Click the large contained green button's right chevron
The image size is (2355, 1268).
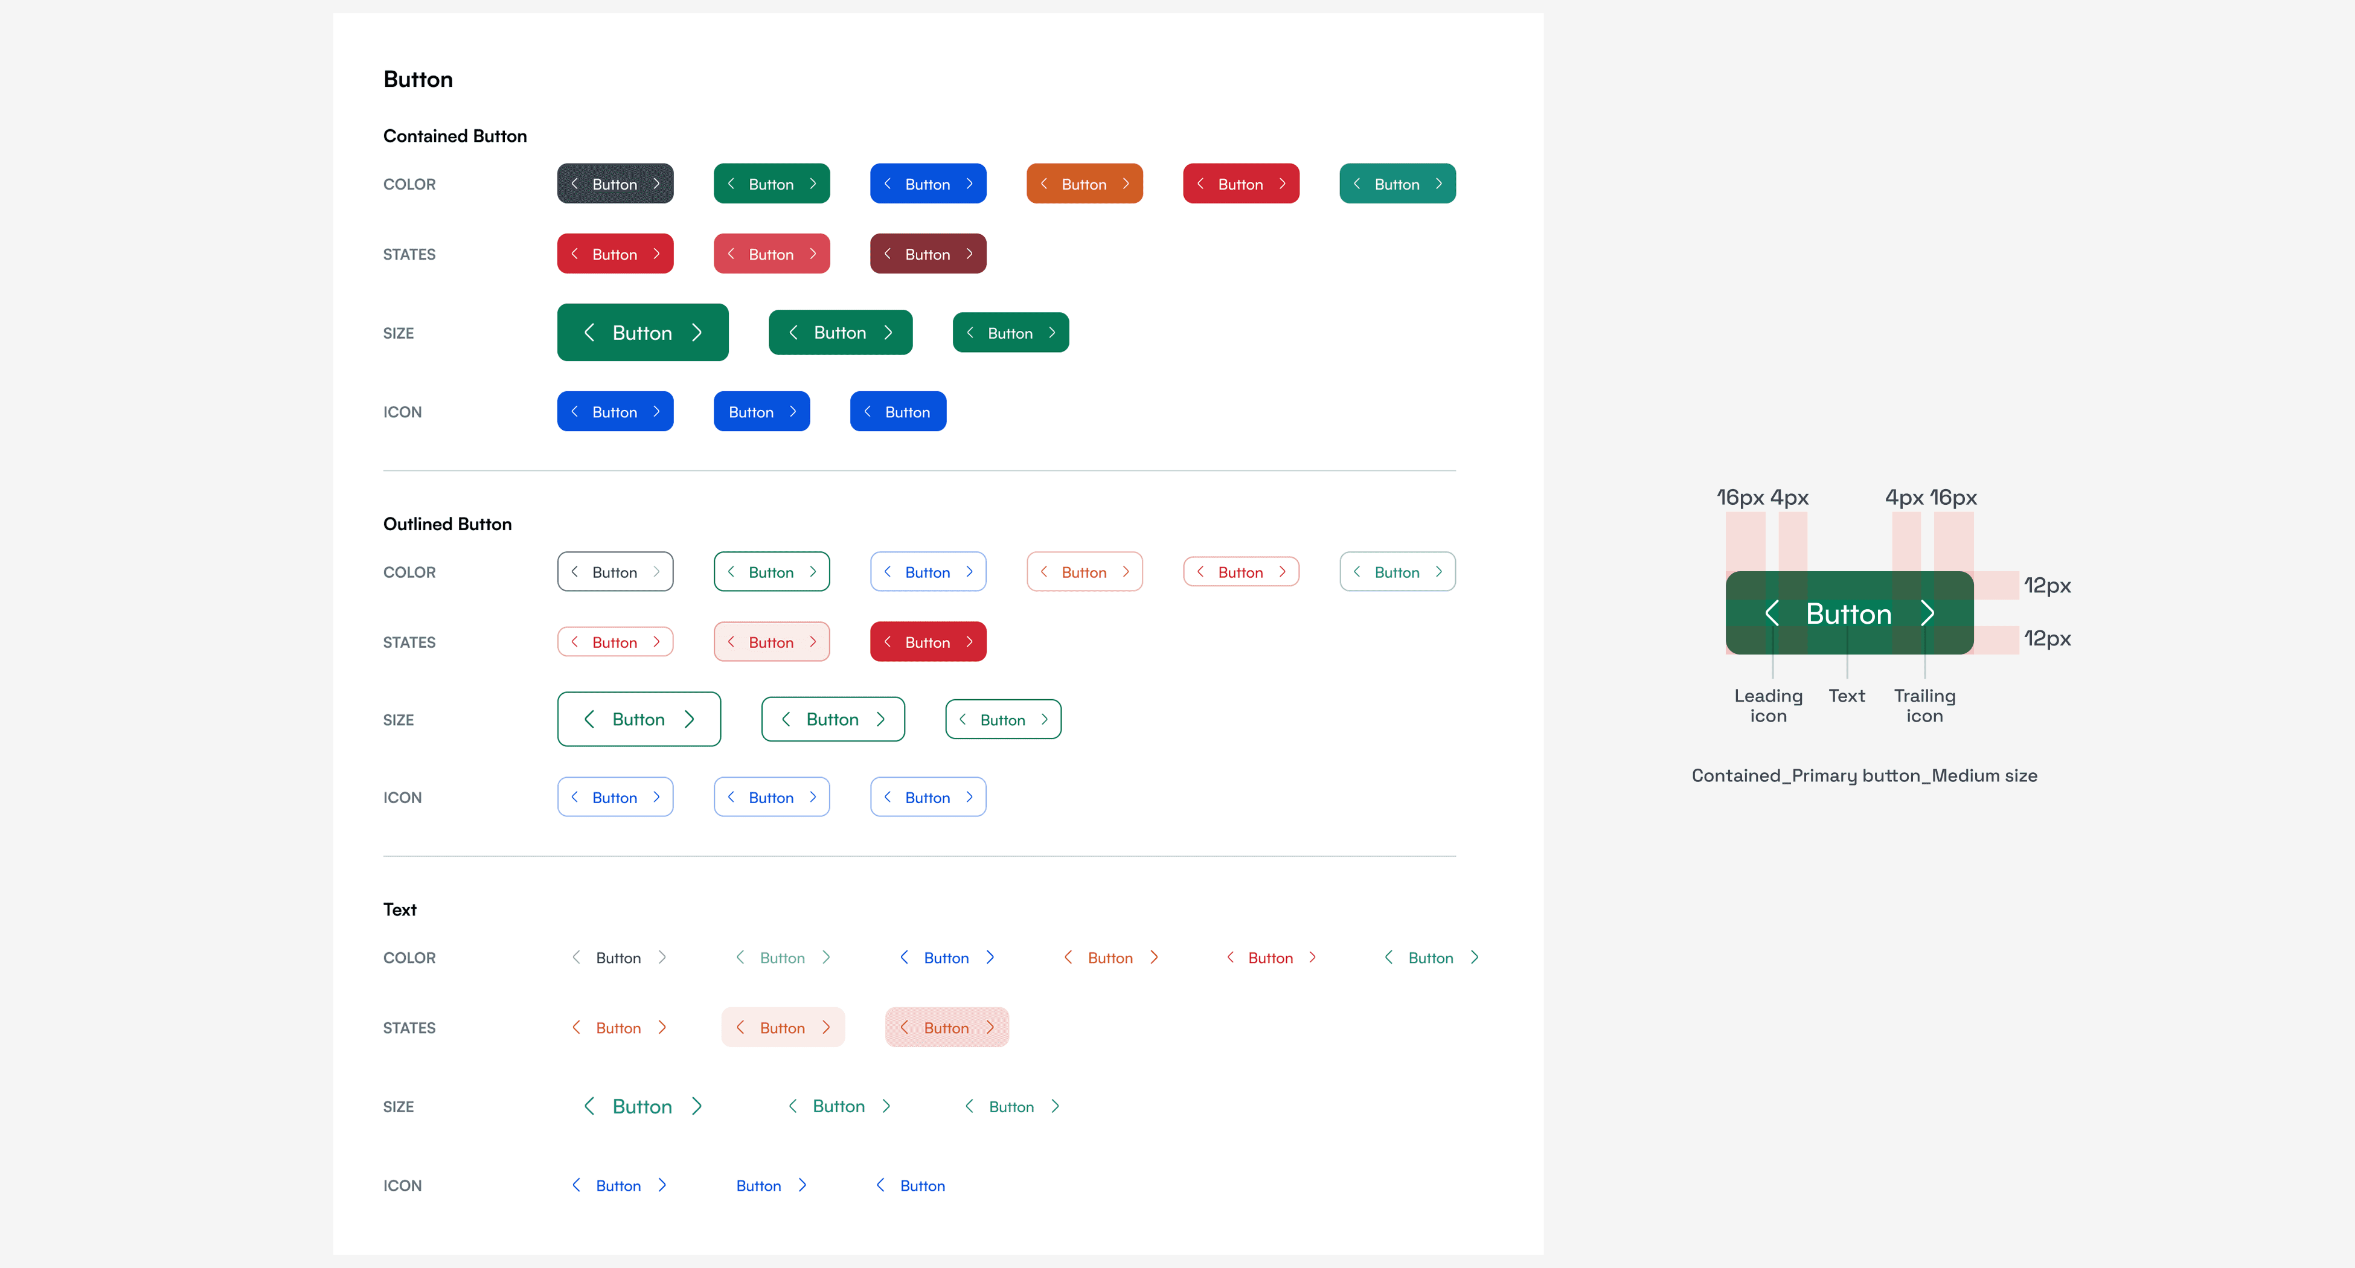[x=697, y=333]
